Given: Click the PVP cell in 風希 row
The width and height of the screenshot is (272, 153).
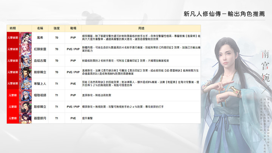Looking at the screenshot, I should 73,38.
